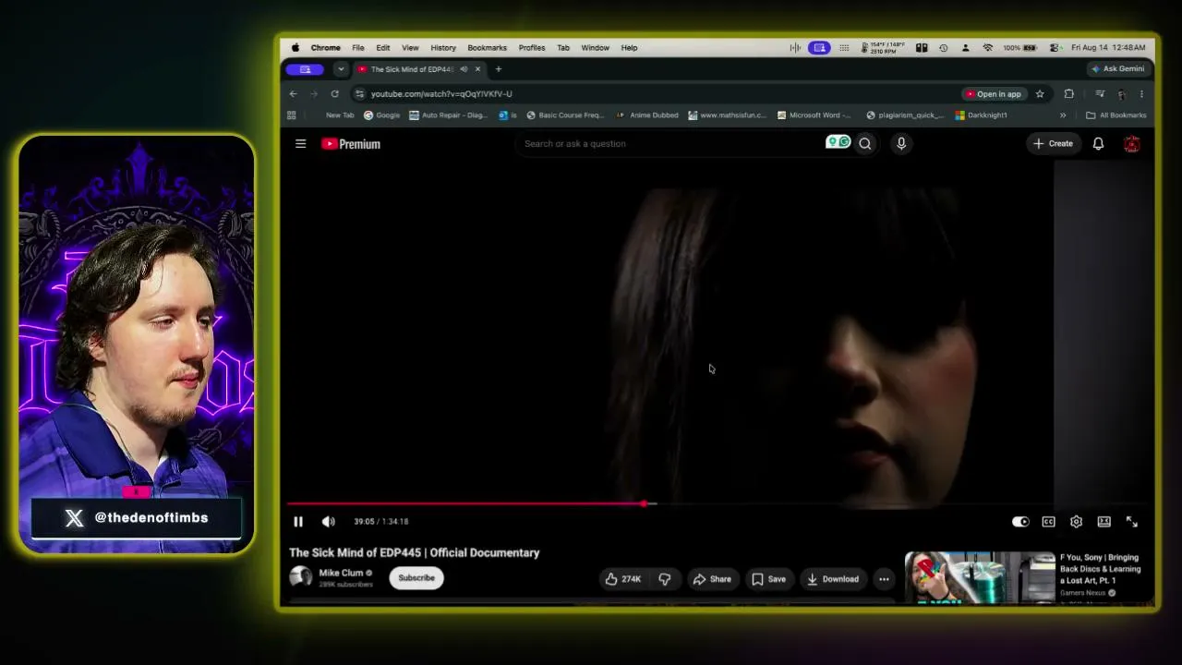Open the video player settings gear
Viewport: 1182px width, 665px height.
pos(1076,522)
